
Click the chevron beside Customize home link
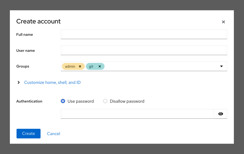tap(18, 82)
